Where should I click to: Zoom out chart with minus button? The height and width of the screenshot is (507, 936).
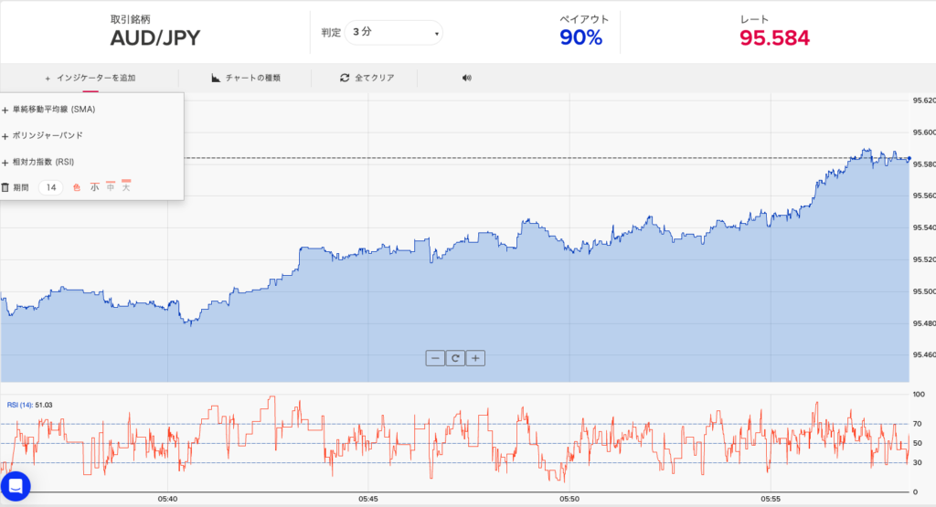pos(435,358)
